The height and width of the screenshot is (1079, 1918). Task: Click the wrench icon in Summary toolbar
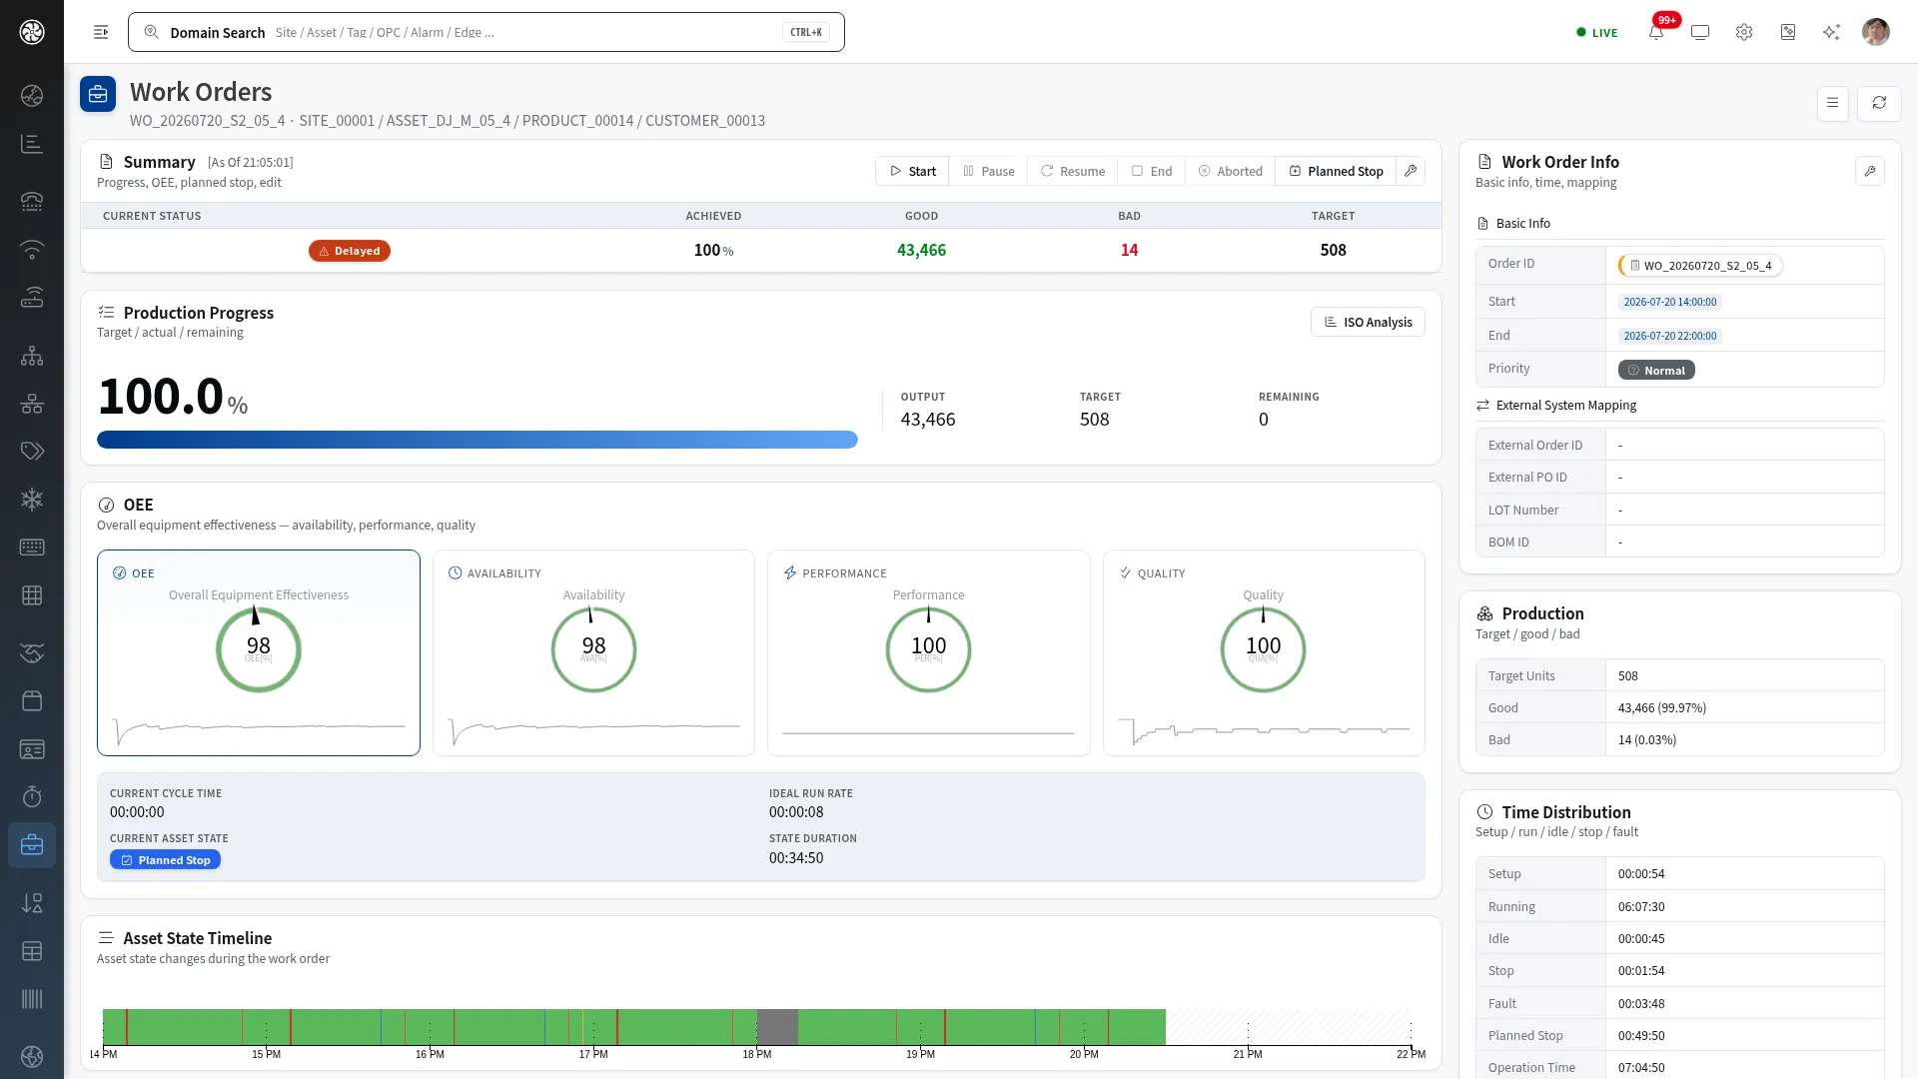click(1411, 171)
